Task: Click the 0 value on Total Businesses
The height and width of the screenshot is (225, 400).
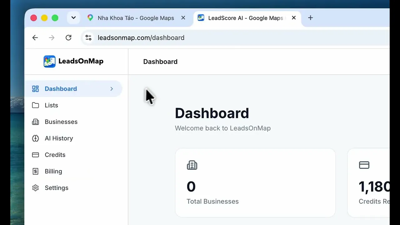Action: [191, 187]
